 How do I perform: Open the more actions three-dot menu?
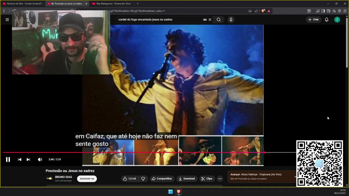(x=220, y=179)
